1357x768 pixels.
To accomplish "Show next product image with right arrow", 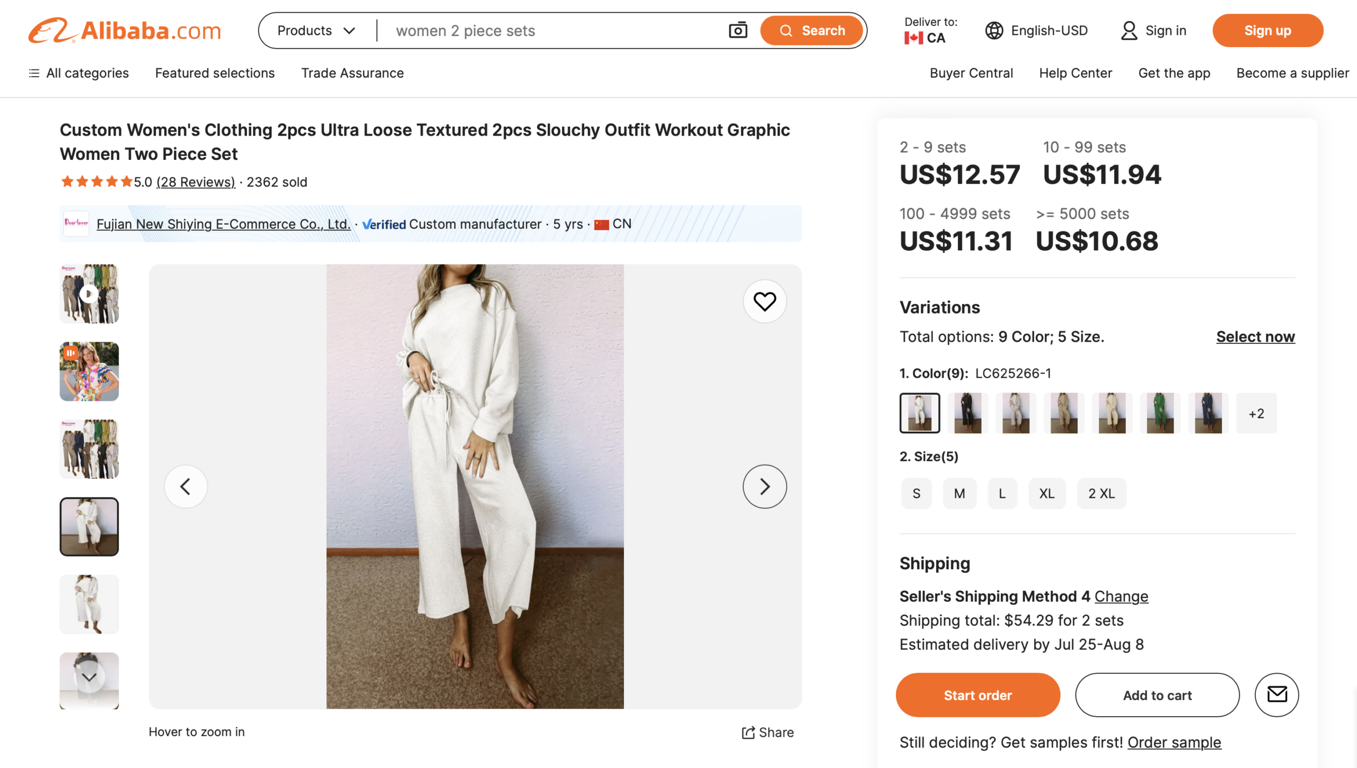I will click(x=764, y=486).
